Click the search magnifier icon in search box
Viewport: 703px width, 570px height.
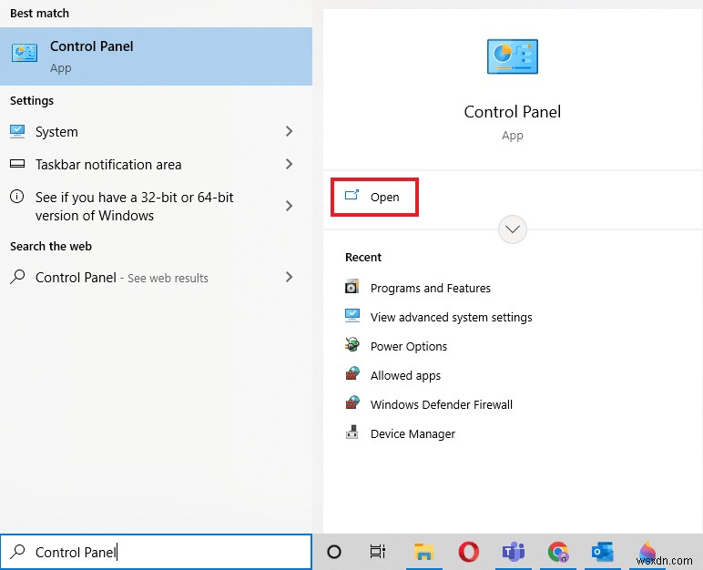(x=17, y=551)
